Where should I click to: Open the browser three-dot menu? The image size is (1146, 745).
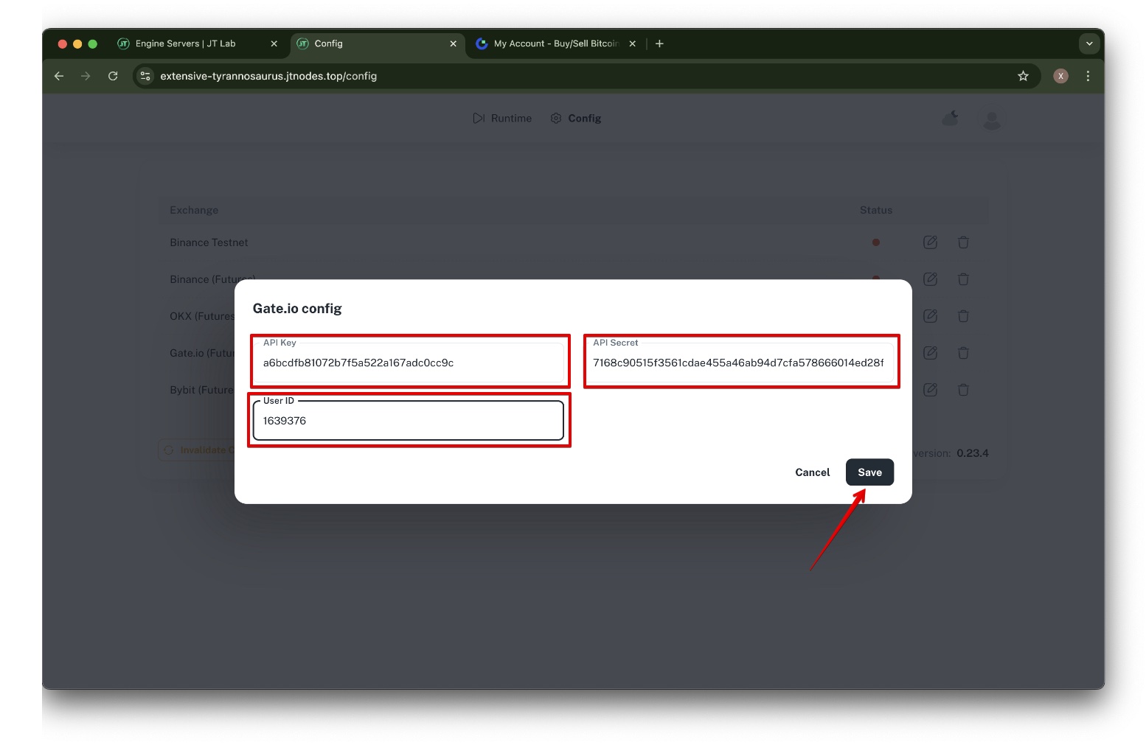(x=1088, y=76)
